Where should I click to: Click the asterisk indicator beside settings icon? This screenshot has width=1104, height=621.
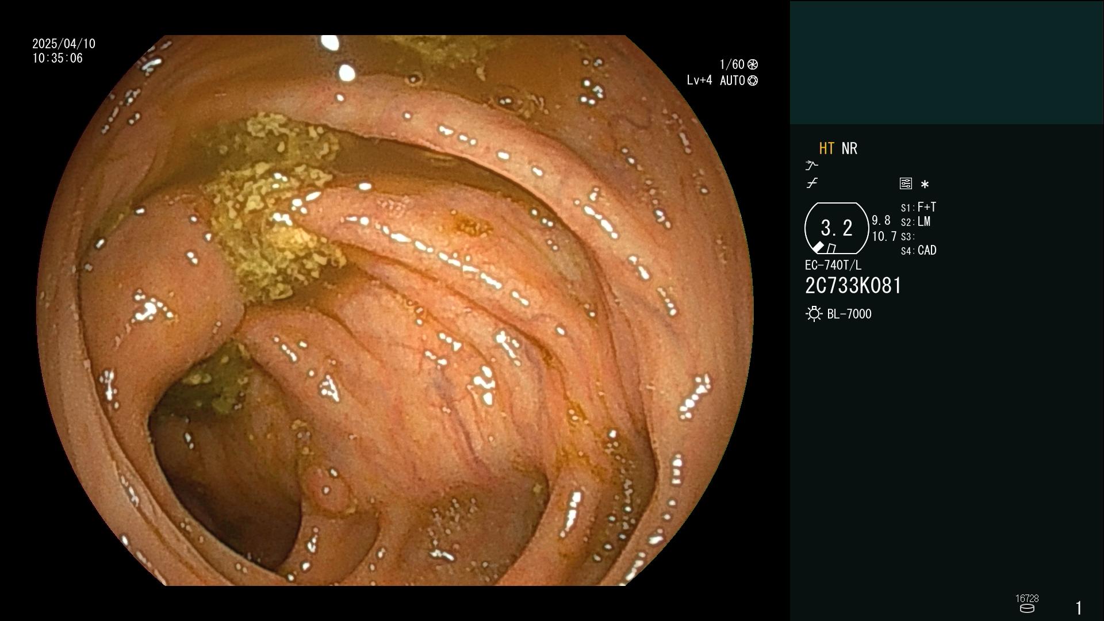coord(925,184)
